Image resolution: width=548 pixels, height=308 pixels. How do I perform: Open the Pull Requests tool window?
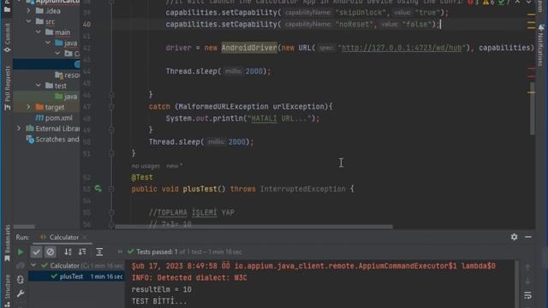point(7,88)
